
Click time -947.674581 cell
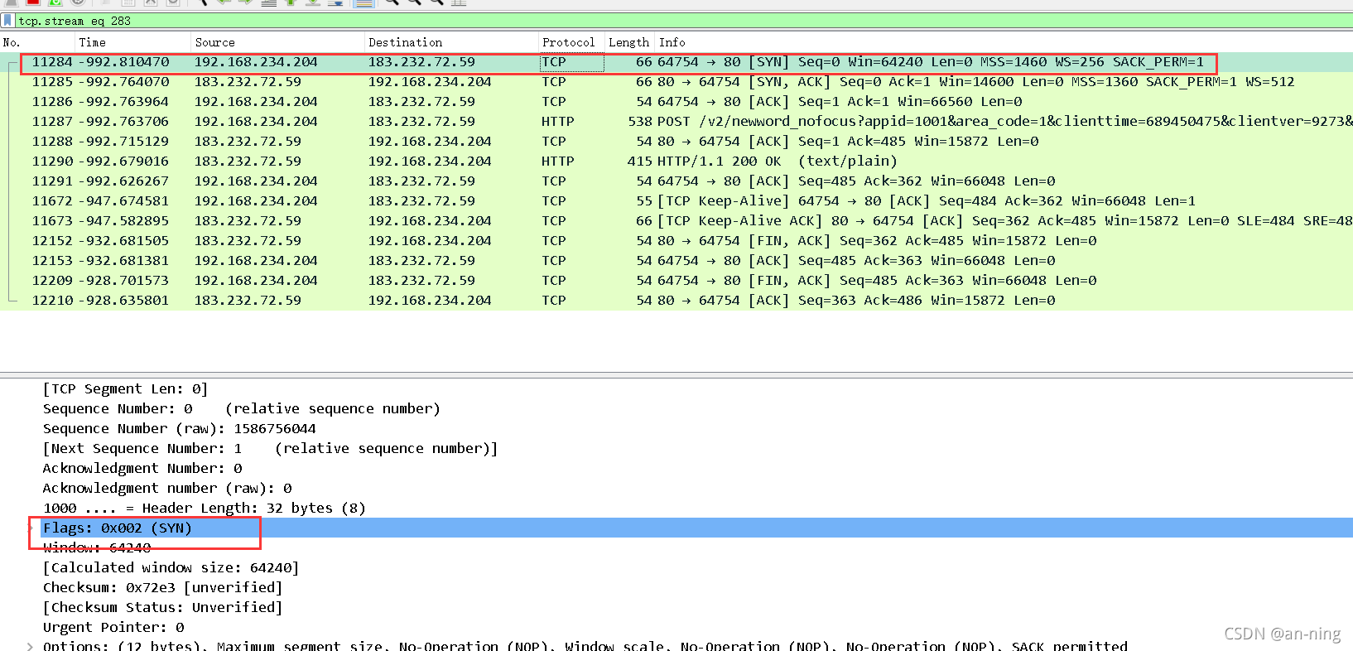(123, 201)
